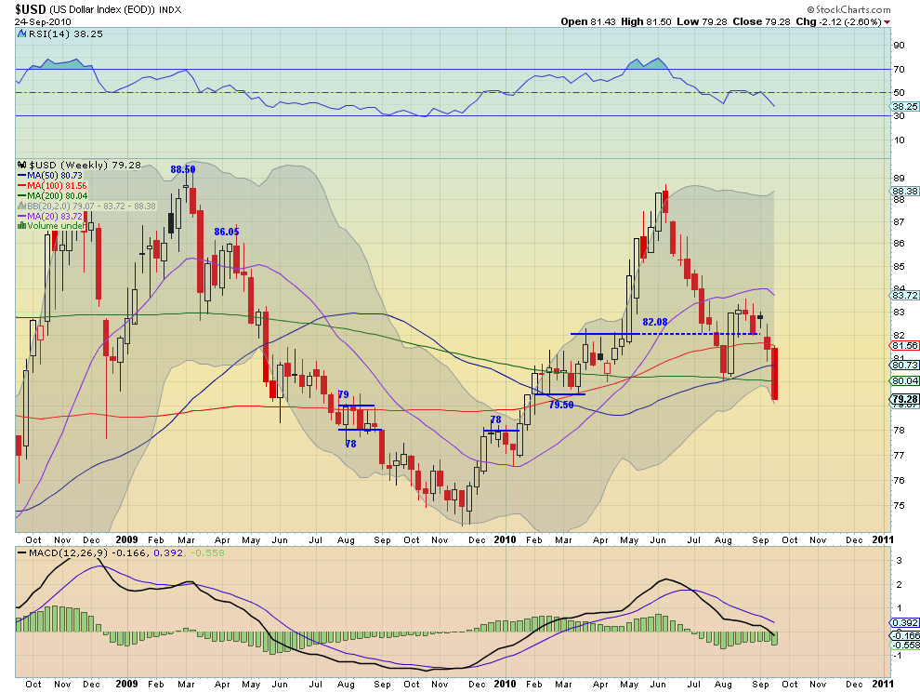Click the 90 level on RSI axis
This screenshot has width=920, height=692.
(x=899, y=46)
